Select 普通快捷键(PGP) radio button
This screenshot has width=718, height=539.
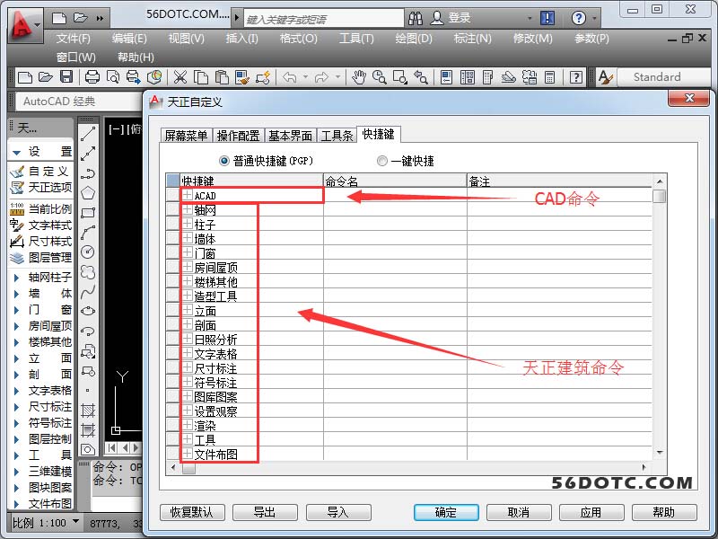[x=224, y=161]
